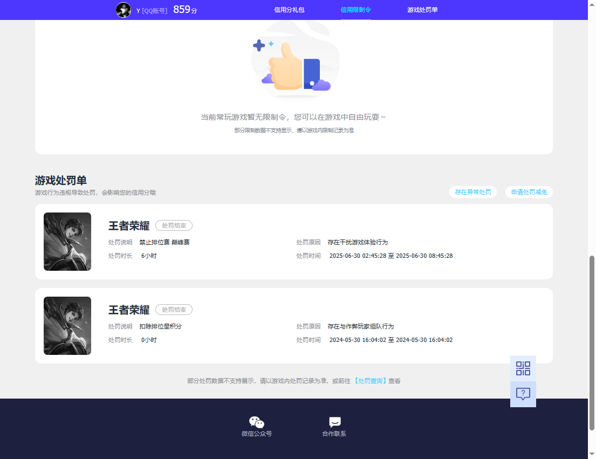Click hero thumbnail of 2025-06-30 penalty

pyautogui.click(x=67, y=242)
